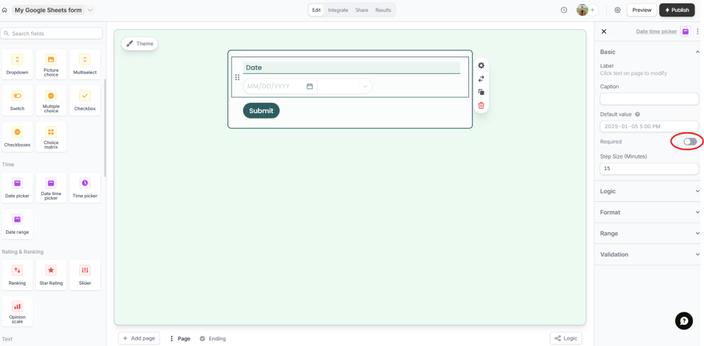Toggle the Required switch on
Image resolution: width=704 pixels, height=346 pixels.
coord(690,141)
